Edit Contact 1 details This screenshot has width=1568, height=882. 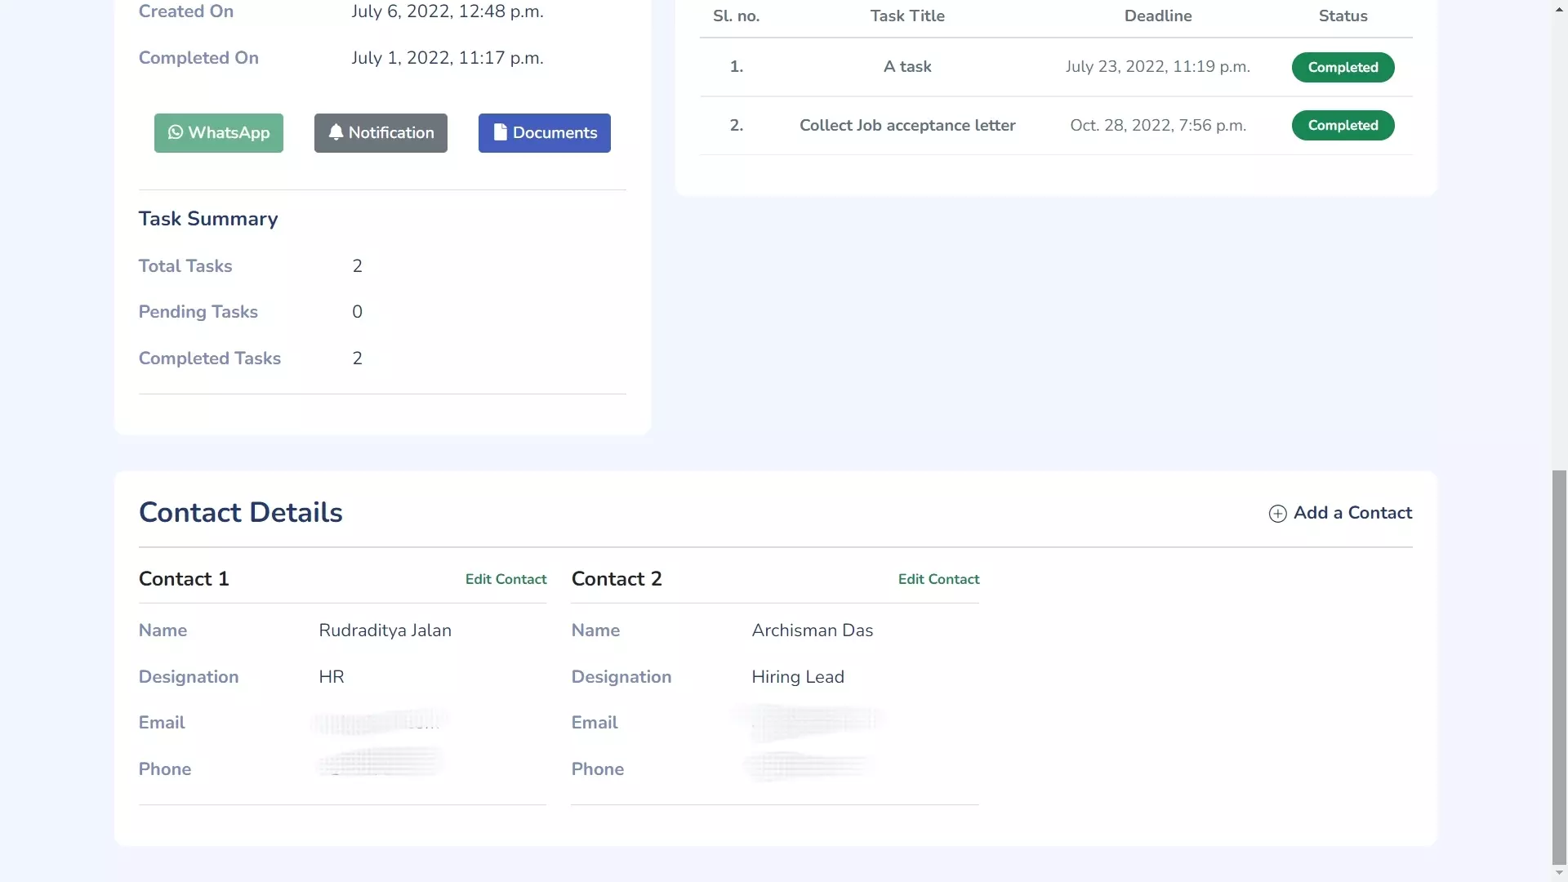pos(506,579)
